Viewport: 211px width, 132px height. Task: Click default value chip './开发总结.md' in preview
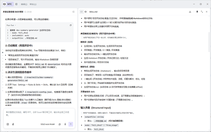(x=100, y=121)
